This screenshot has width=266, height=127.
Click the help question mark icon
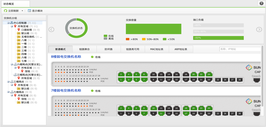261,4
